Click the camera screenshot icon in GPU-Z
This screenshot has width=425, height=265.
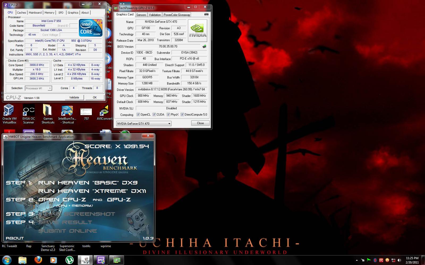pos(206,14)
